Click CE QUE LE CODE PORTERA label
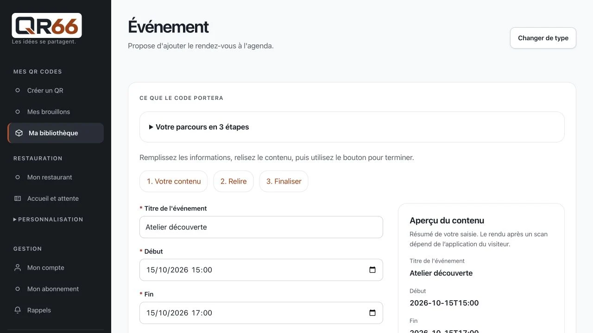593x333 pixels. point(181,98)
